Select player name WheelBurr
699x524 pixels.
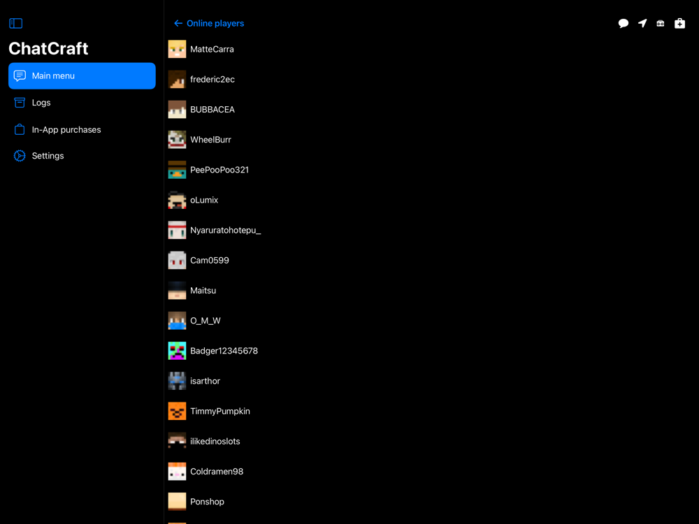click(210, 140)
